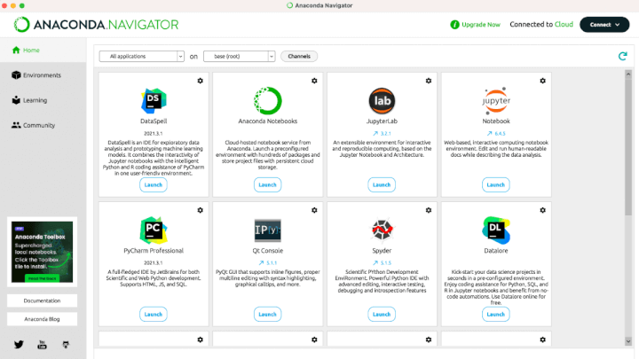Image resolution: width=639 pixels, height=359 pixels.
Task: Launch Datalore
Action: coord(495,314)
